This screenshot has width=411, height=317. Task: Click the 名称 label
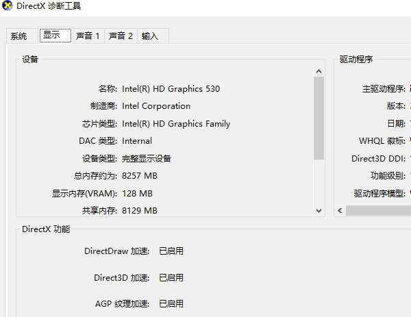[x=108, y=89]
